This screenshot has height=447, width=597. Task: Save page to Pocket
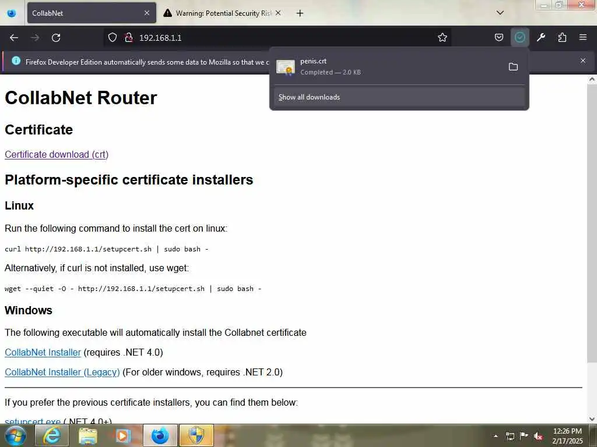pyautogui.click(x=499, y=37)
